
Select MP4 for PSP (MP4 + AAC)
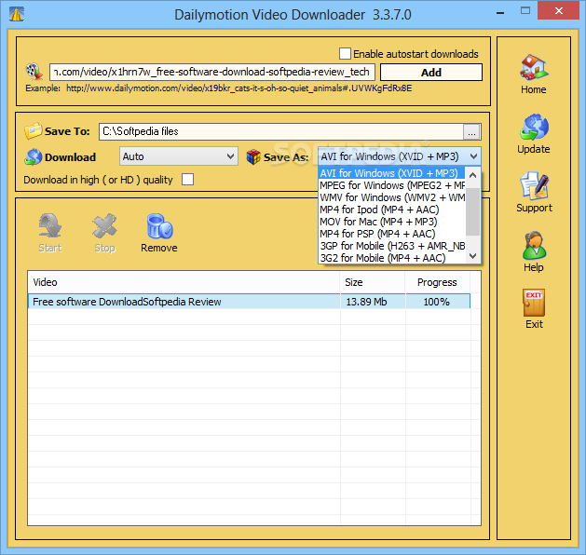pos(392,234)
